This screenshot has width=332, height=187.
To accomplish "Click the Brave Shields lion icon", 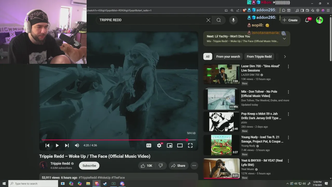I will click(x=244, y=10).
